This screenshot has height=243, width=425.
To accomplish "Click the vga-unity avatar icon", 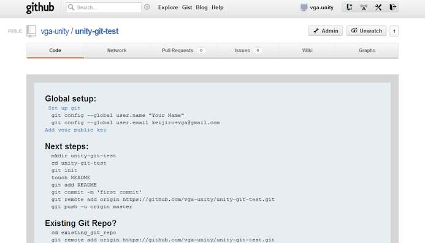I will tap(304, 7).
